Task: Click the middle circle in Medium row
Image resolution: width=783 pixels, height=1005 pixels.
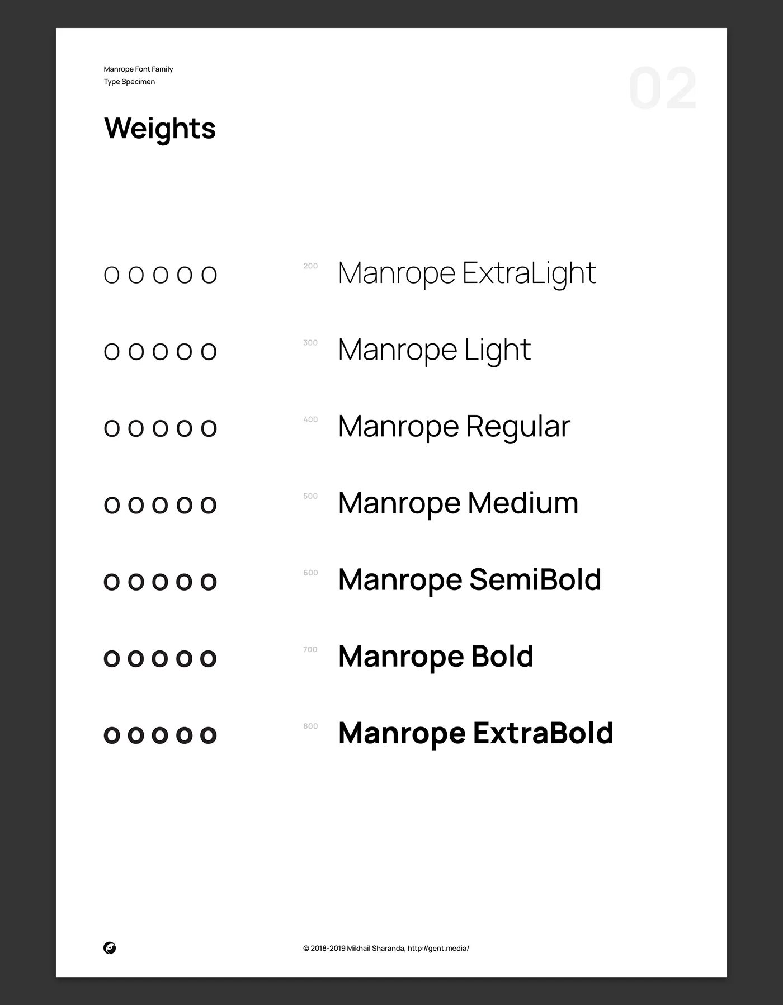Action: click(161, 505)
